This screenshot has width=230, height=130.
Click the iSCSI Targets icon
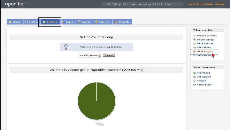tap(194, 51)
